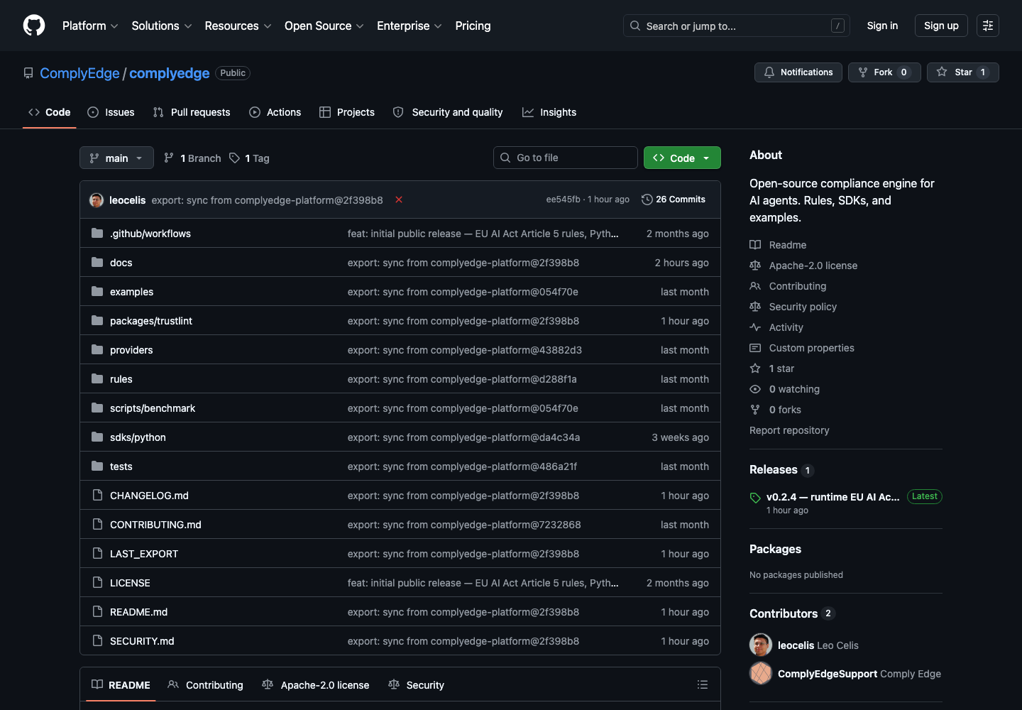Click the GitHub logo home icon

[34, 26]
